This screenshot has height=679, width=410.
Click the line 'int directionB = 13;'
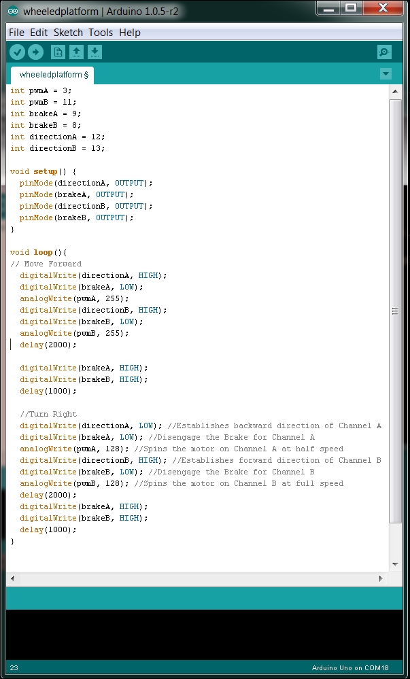click(x=58, y=148)
